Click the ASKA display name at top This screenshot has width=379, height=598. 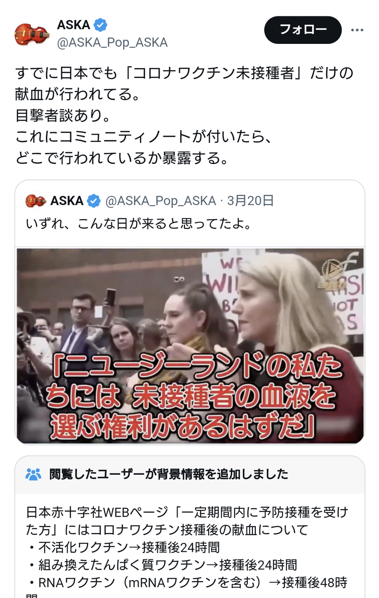[74, 25]
